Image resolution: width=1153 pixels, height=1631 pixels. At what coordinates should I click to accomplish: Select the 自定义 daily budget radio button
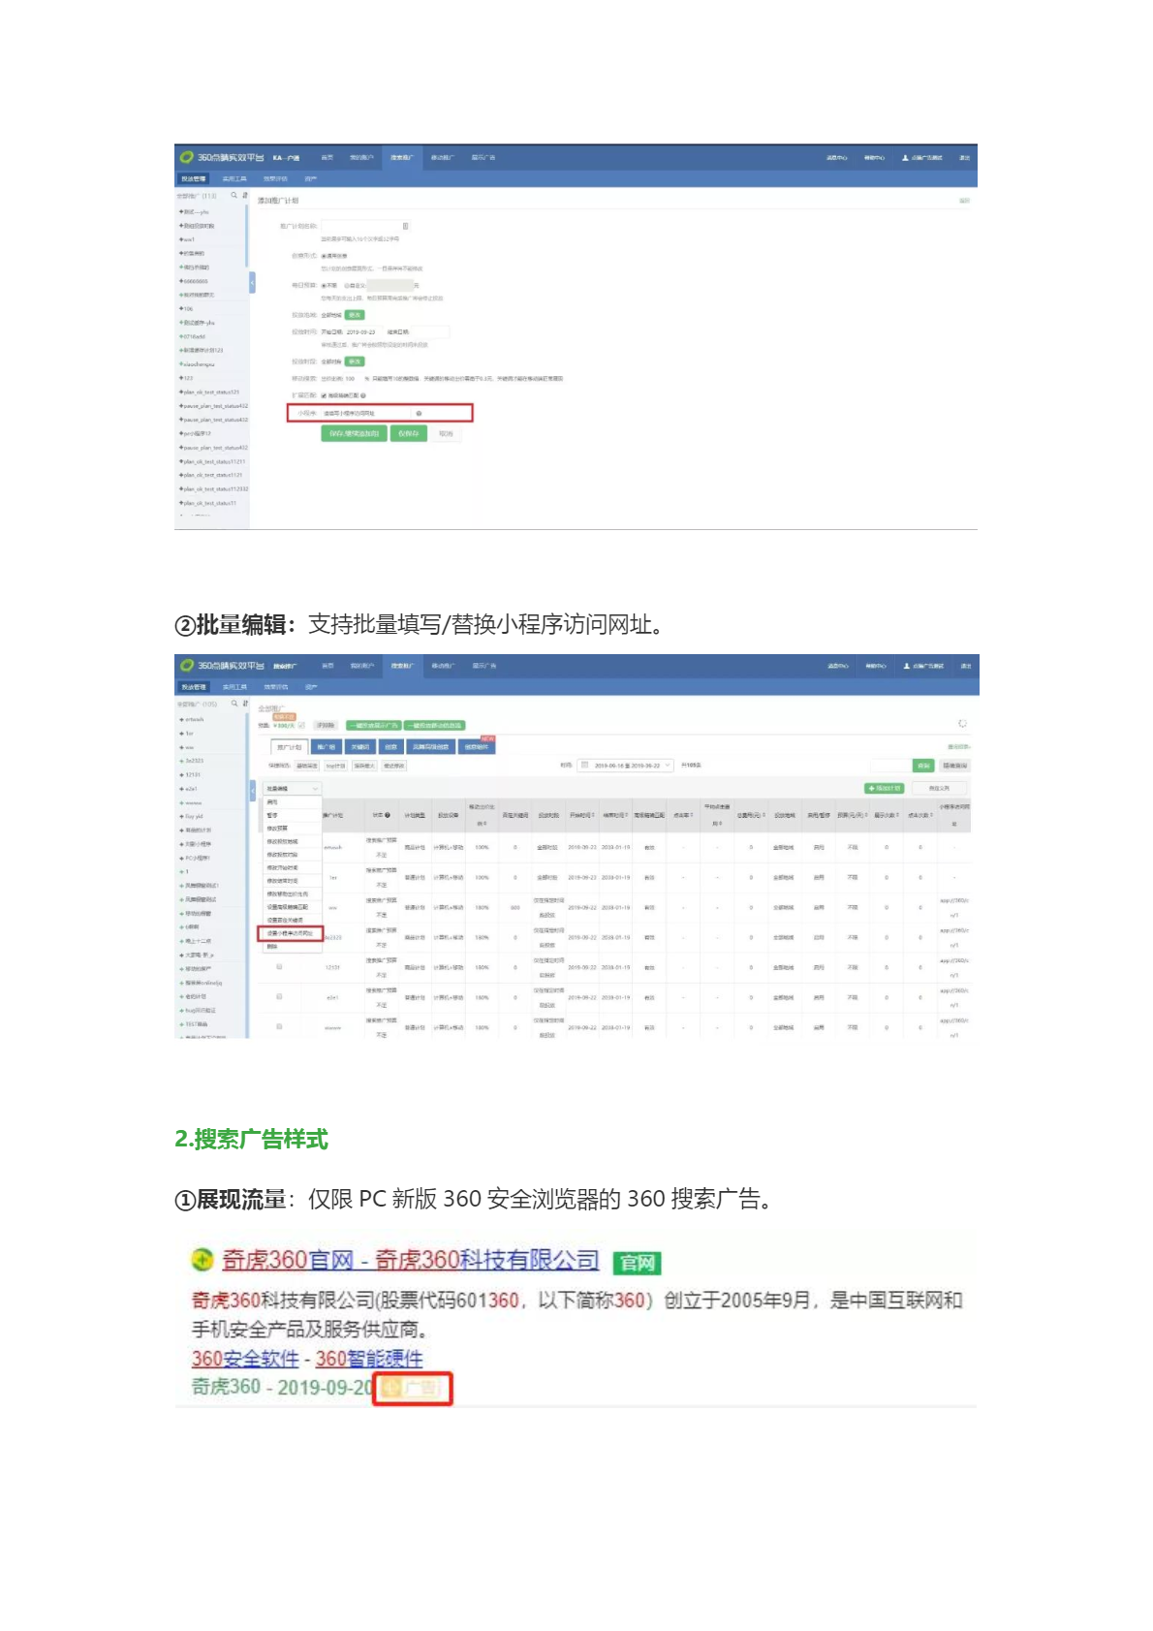[x=347, y=286]
